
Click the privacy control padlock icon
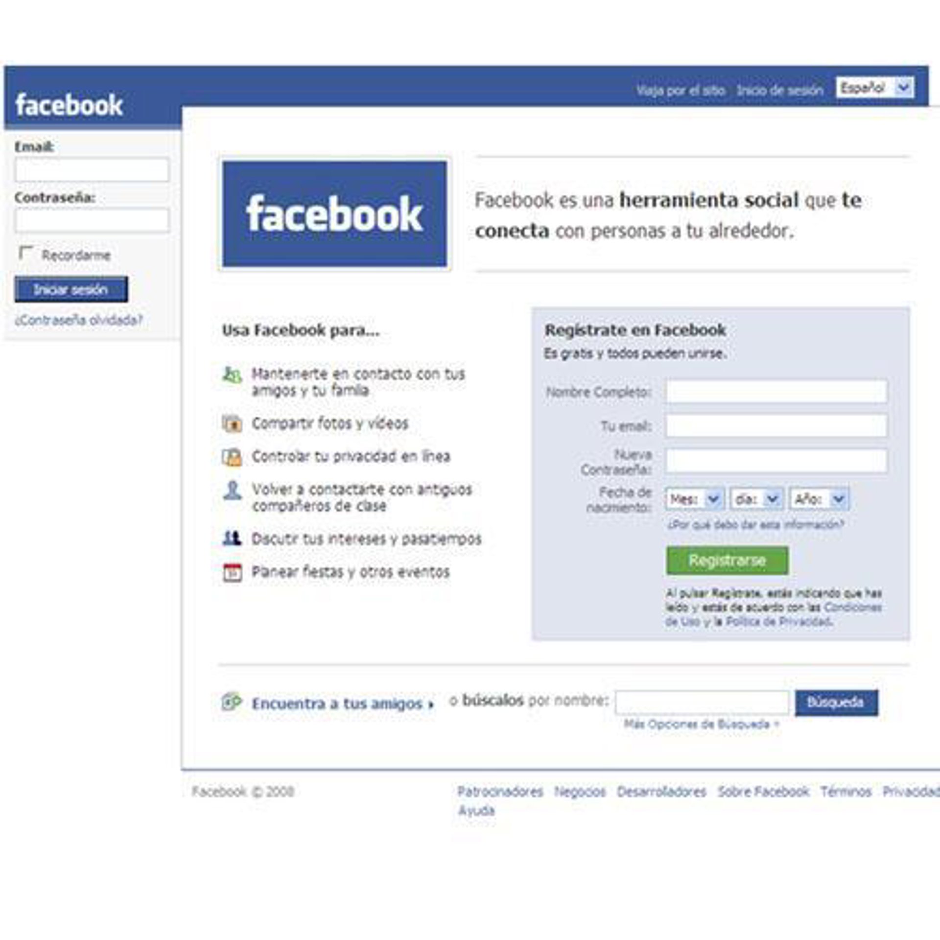(232, 457)
